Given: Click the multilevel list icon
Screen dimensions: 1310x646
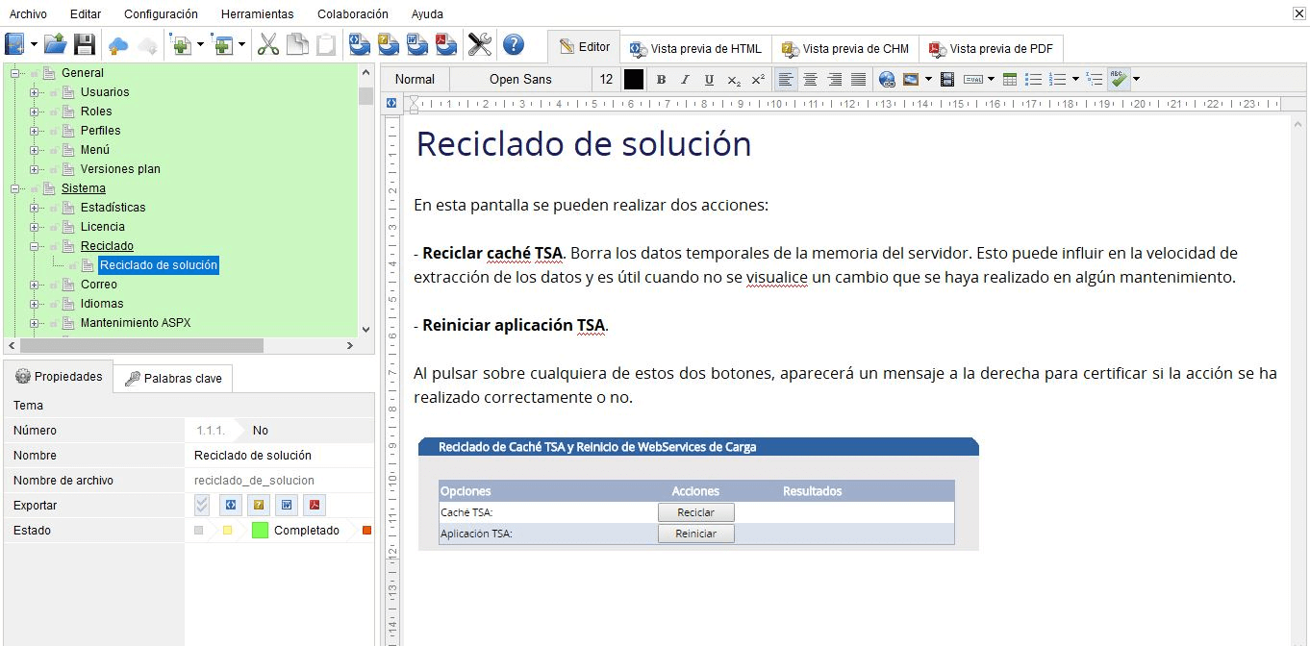Looking at the screenshot, I should click(1095, 80).
